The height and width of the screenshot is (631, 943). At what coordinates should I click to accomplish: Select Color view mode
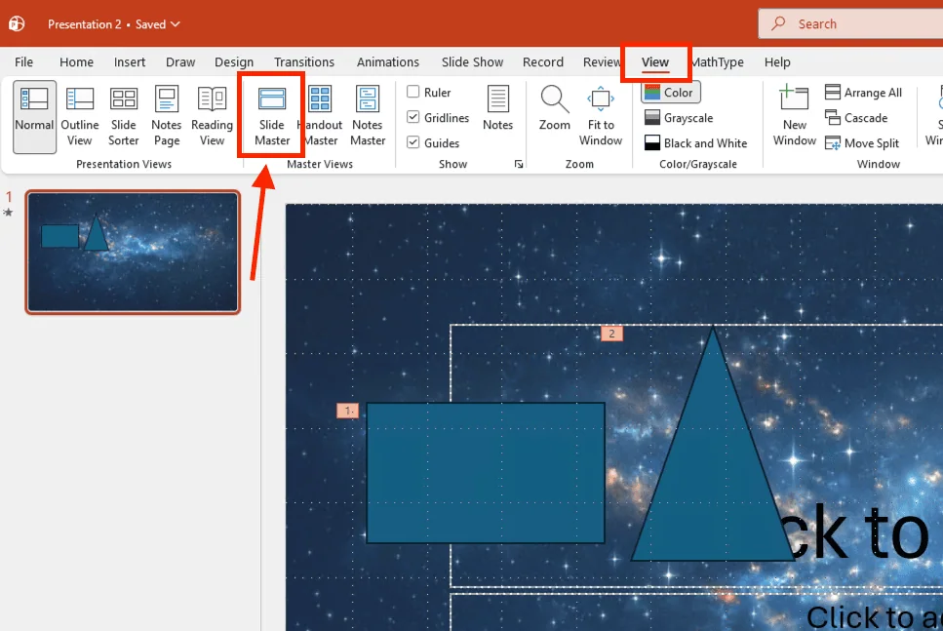671,93
